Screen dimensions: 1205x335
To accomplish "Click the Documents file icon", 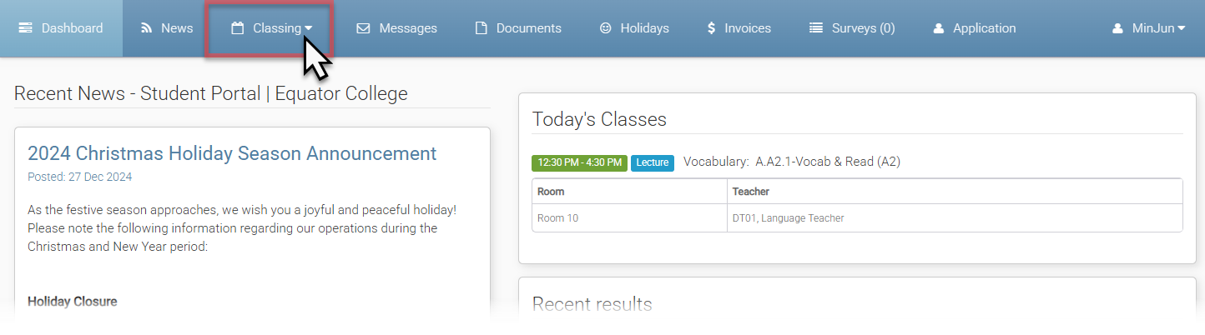I will click(x=481, y=28).
